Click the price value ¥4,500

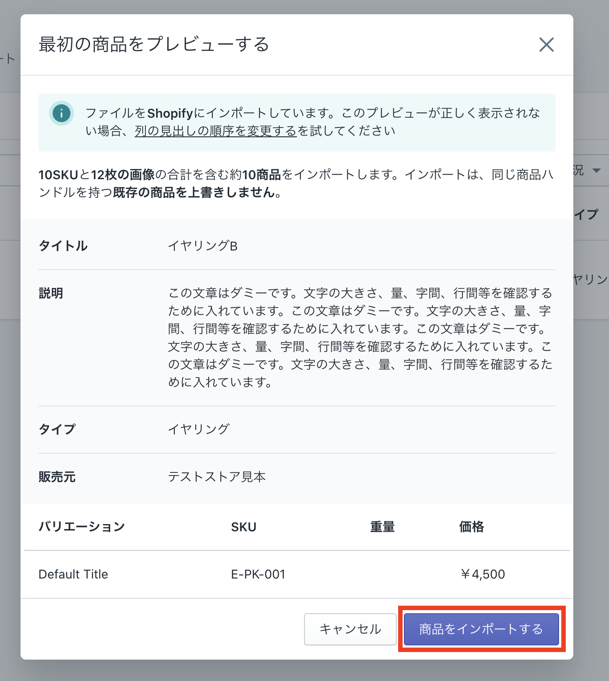pyautogui.click(x=482, y=574)
